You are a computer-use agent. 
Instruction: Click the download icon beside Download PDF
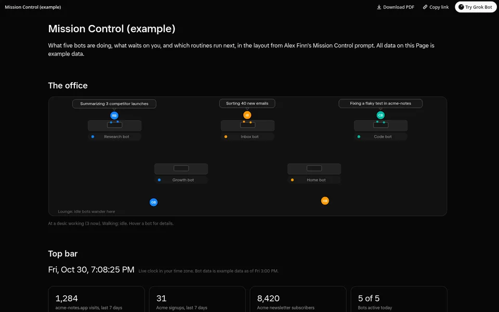[379, 7]
